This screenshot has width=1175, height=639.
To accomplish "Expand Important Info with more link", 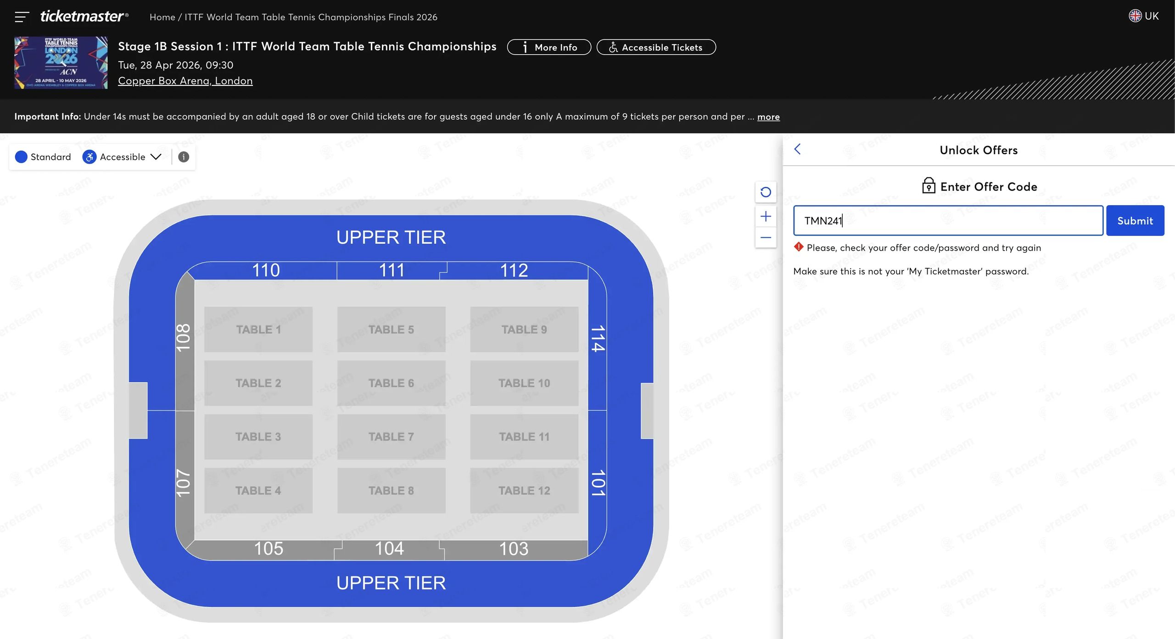I will pos(768,117).
